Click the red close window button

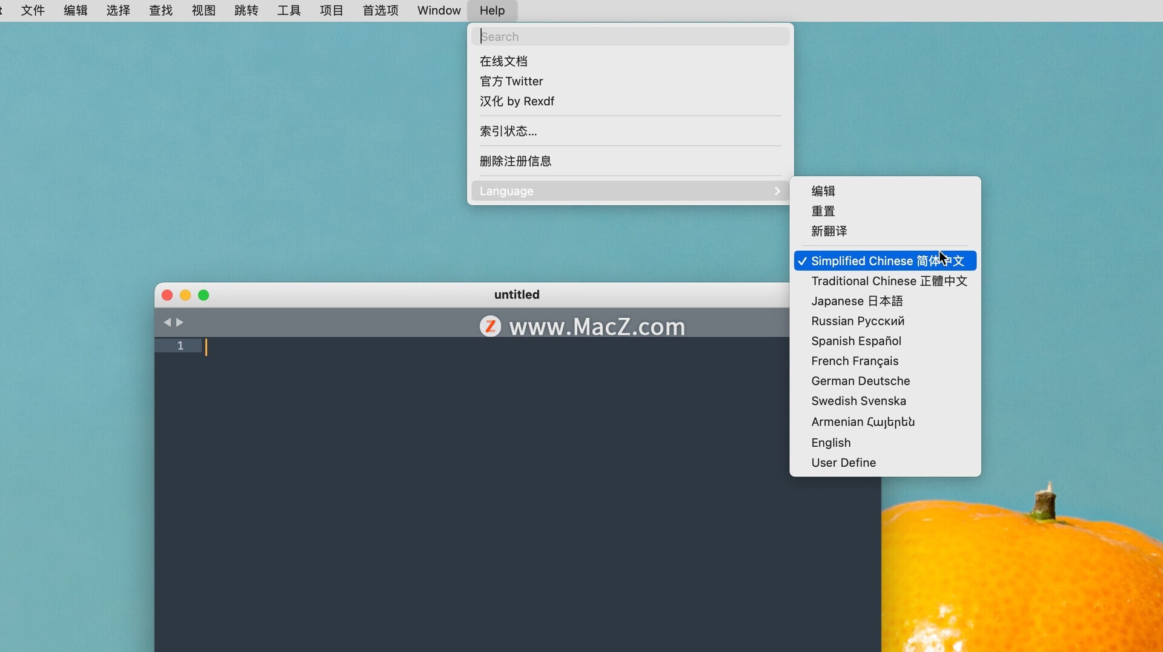pos(167,295)
